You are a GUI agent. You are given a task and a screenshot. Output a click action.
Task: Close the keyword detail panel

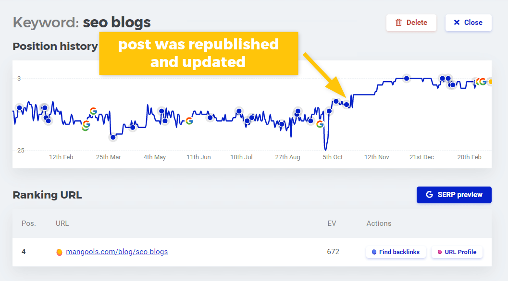point(468,23)
